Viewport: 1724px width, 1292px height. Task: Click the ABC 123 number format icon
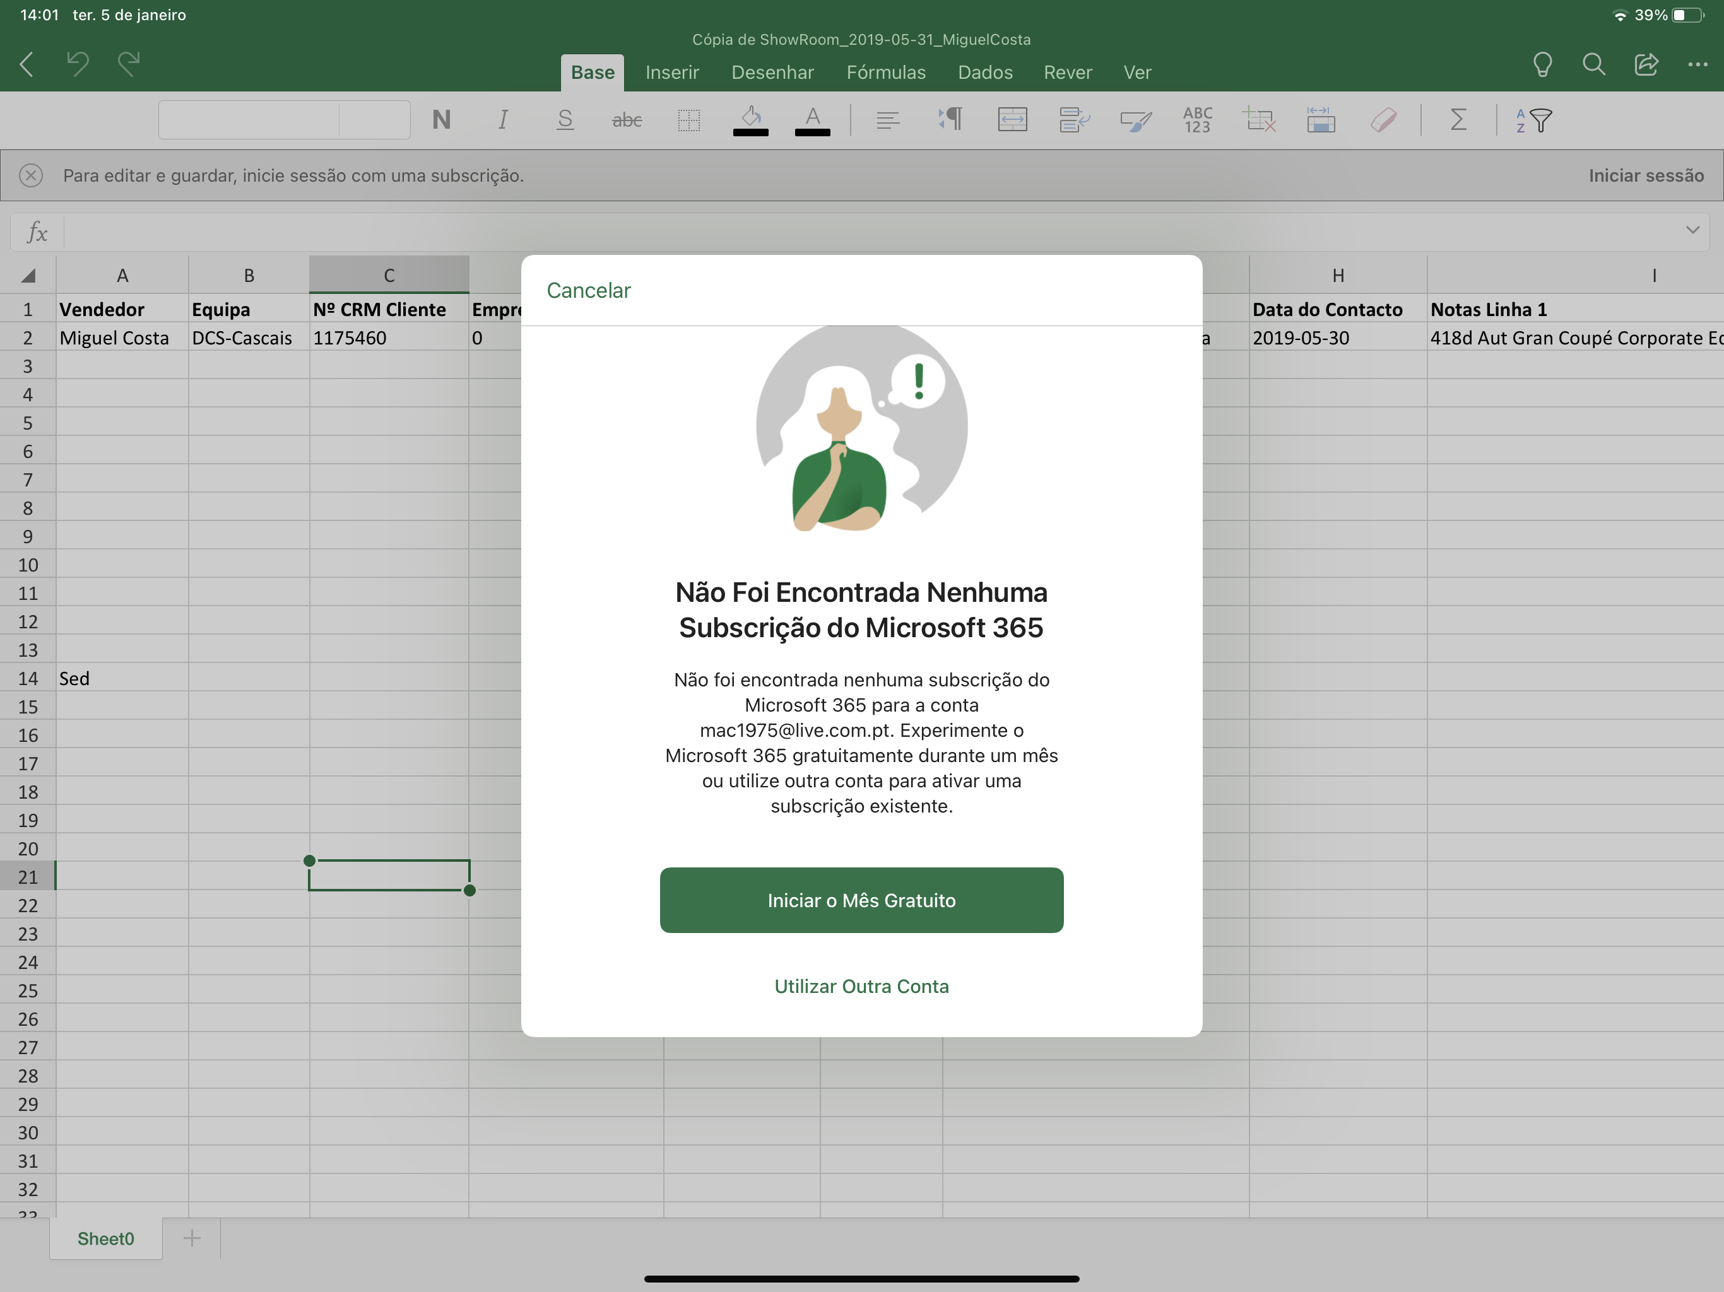(x=1197, y=120)
